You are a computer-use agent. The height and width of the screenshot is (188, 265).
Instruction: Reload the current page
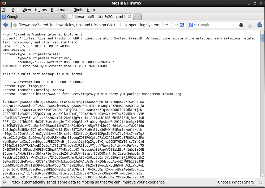coord(182,25)
